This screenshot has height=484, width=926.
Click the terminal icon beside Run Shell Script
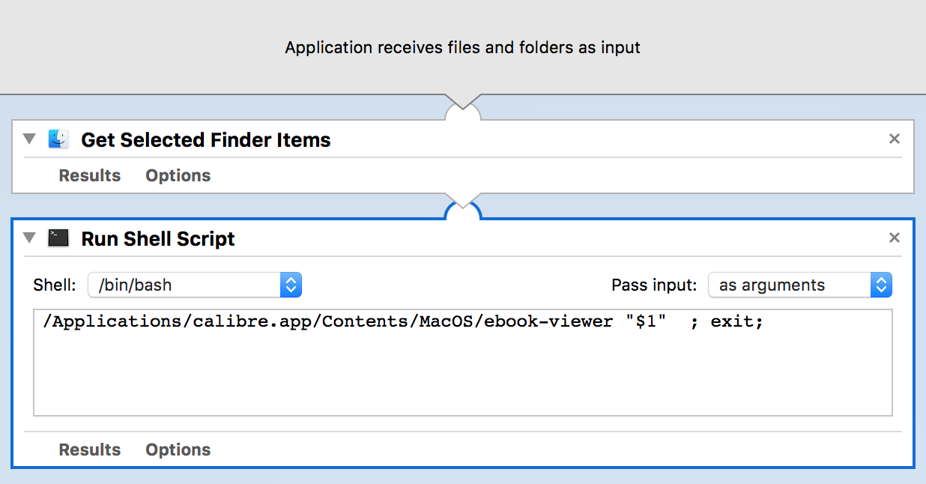click(58, 238)
